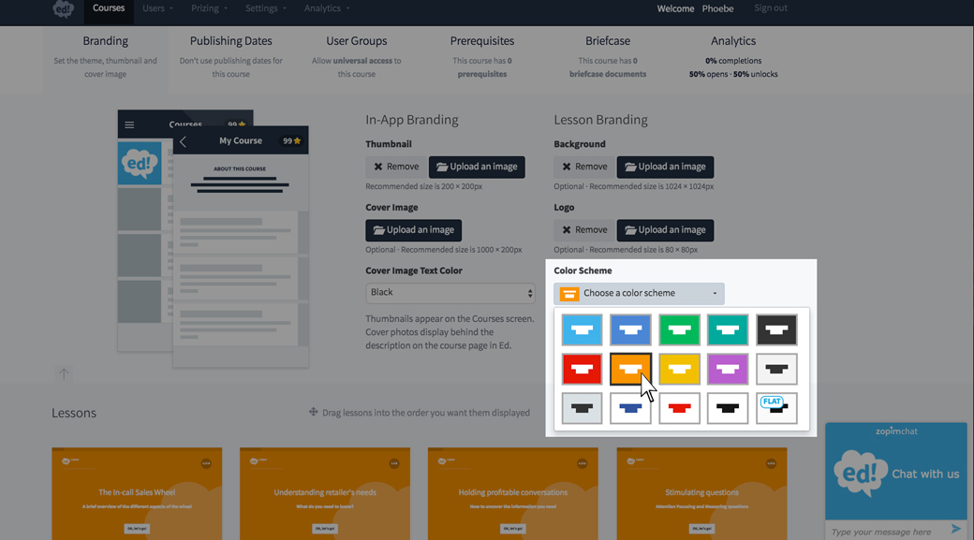Open the Phoebe user profile link

click(717, 8)
